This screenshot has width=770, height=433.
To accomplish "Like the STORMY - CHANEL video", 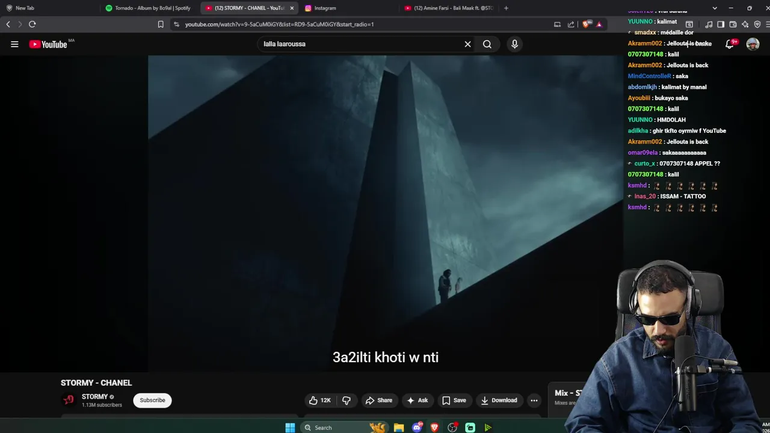I will pos(320,401).
